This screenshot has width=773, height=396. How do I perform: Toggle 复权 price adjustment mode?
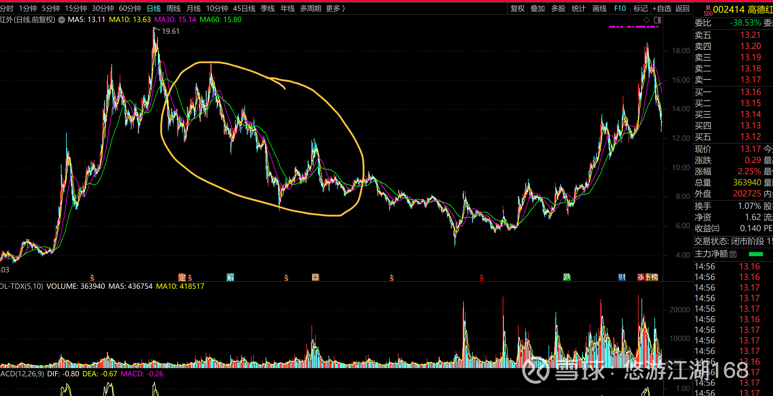[517, 9]
